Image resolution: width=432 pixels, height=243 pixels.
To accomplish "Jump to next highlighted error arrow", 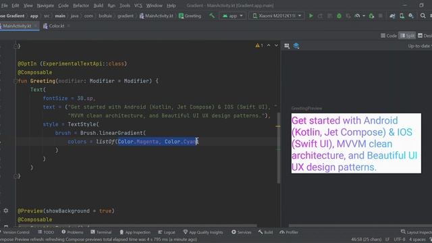I will pos(276,45).
